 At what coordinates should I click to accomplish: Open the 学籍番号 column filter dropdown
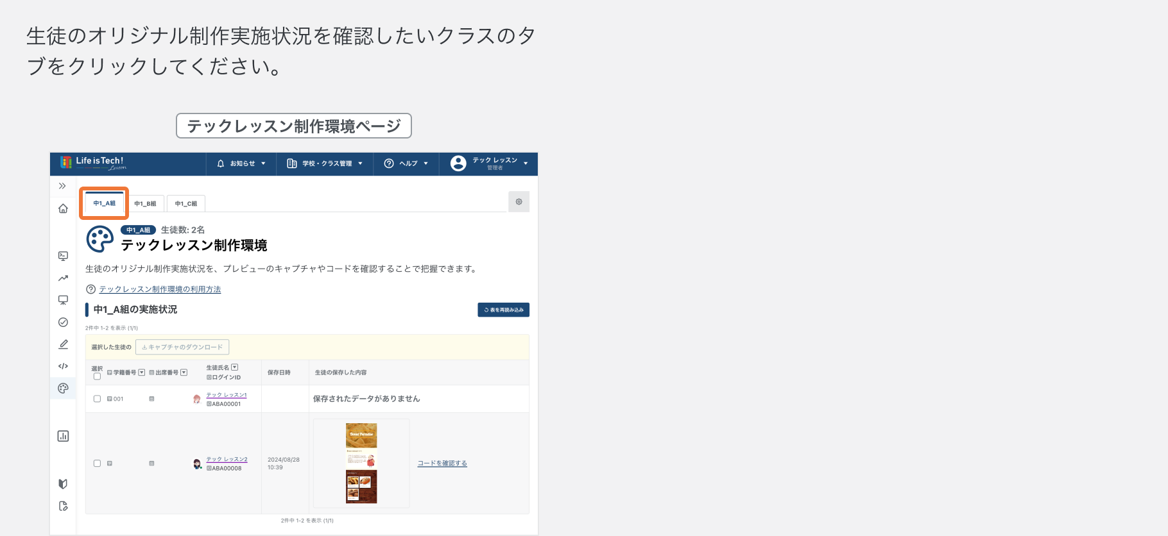[142, 373]
